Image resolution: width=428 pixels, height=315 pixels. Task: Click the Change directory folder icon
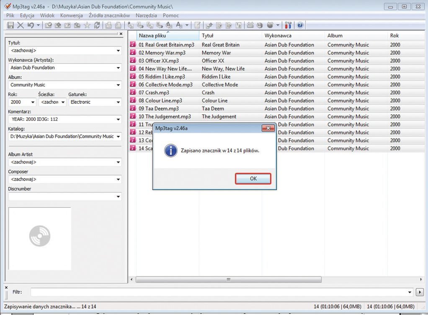coord(48,26)
